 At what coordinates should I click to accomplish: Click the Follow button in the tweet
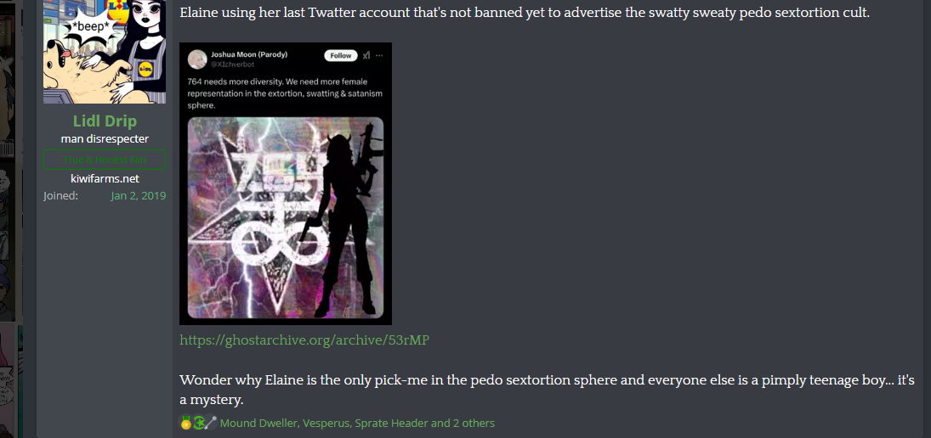[341, 55]
